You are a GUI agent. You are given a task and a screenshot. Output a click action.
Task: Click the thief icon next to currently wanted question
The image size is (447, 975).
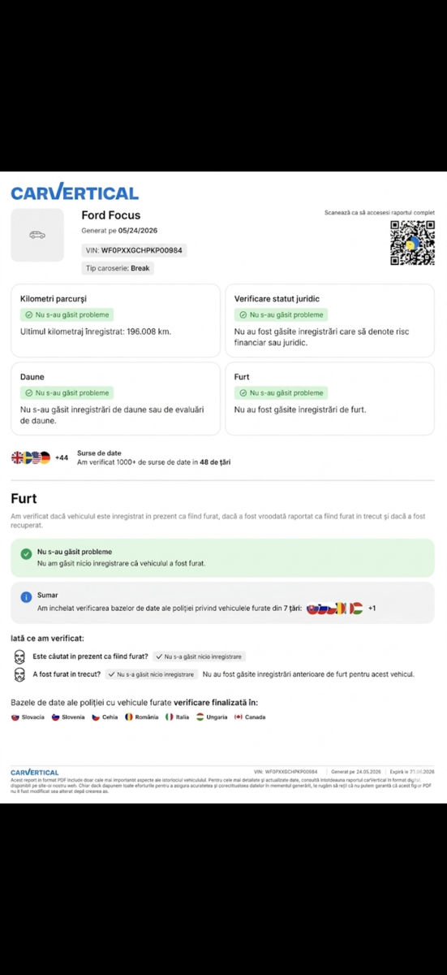[x=19, y=656]
